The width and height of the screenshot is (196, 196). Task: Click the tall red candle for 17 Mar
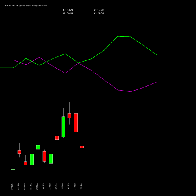76,123
